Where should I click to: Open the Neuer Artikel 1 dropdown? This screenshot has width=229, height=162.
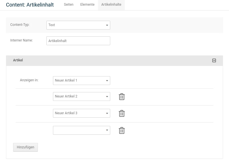pyautogui.click(x=81, y=80)
